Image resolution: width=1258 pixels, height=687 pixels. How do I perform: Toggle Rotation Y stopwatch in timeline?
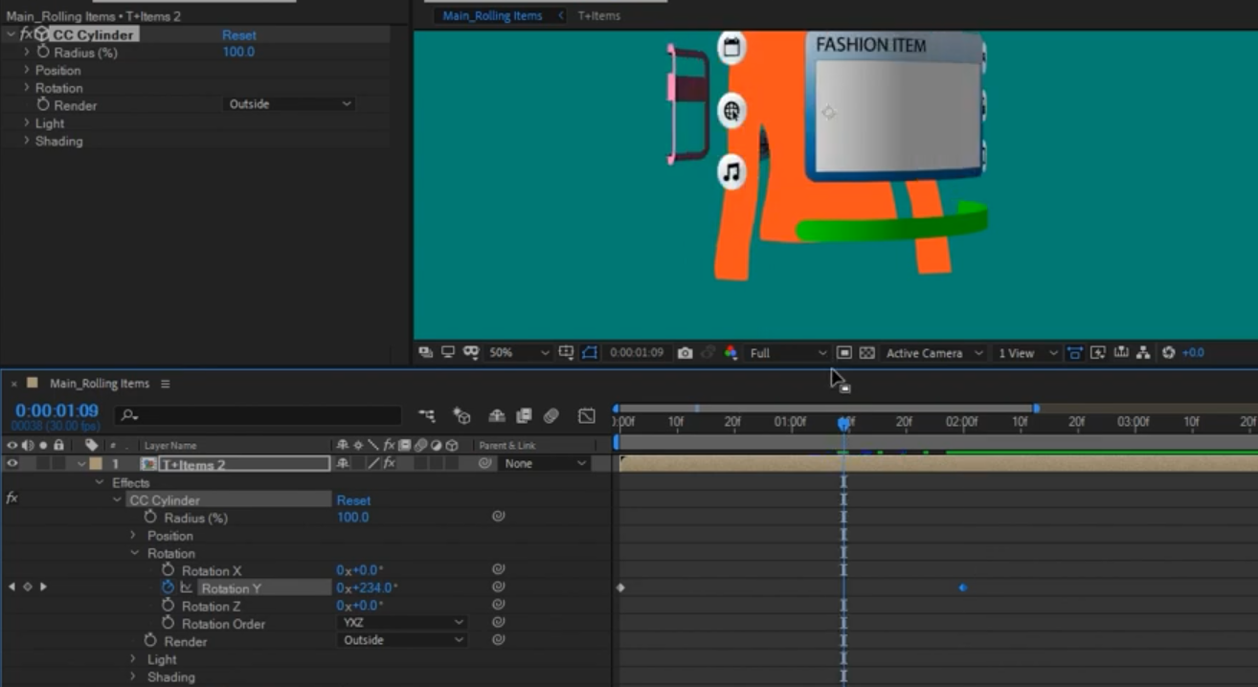click(x=168, y=587)
